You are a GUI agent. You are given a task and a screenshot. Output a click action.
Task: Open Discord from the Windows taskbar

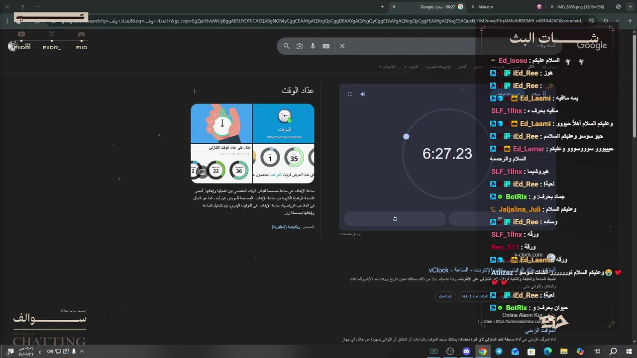466,352
